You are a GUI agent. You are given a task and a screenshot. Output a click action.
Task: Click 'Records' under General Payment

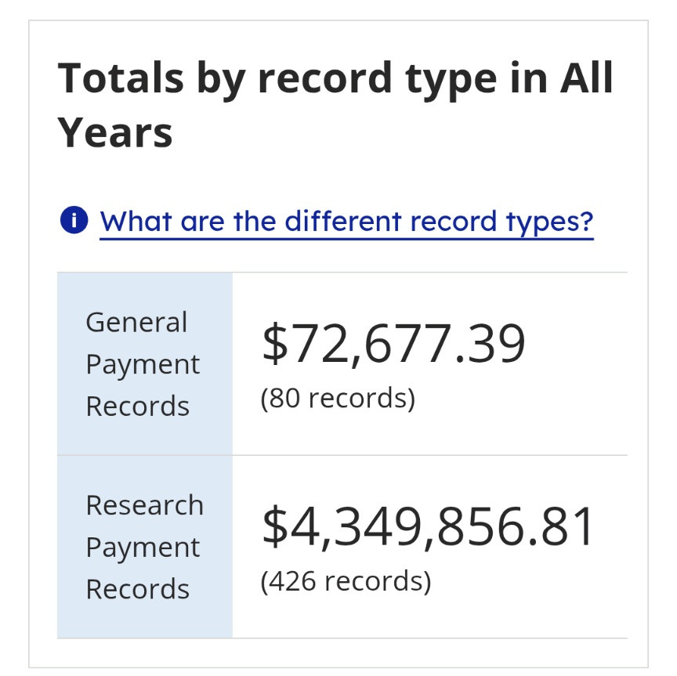[x=137, y=407]
